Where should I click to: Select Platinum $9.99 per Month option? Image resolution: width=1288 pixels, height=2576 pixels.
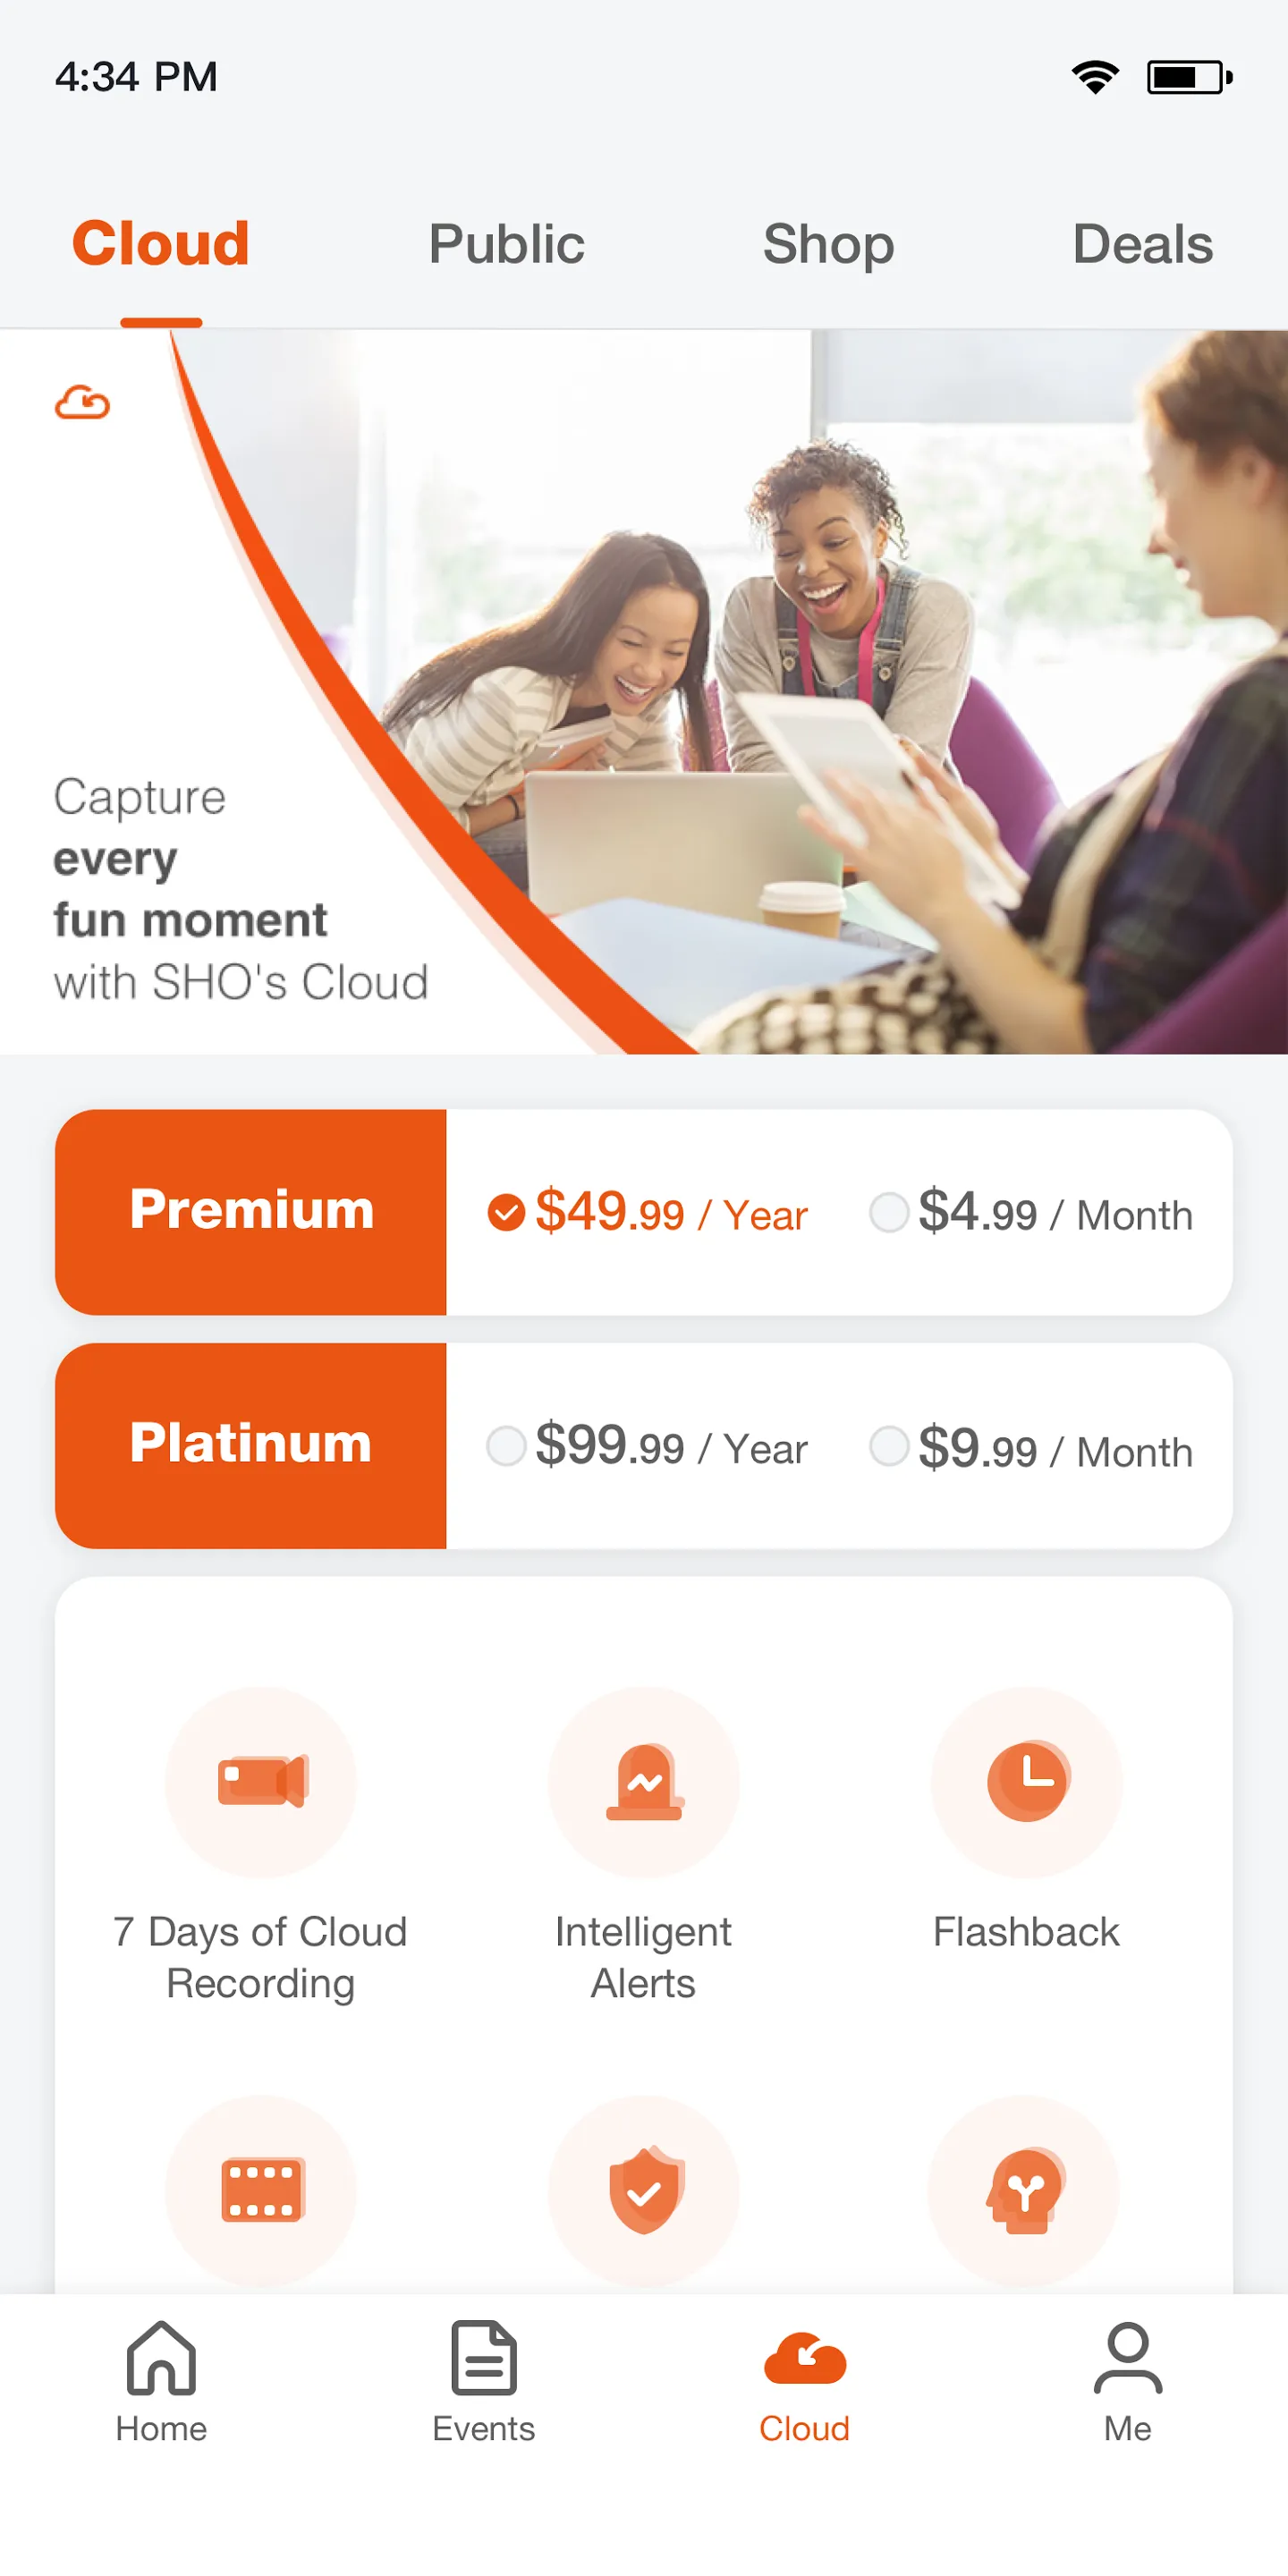tap(1031, 1447)
